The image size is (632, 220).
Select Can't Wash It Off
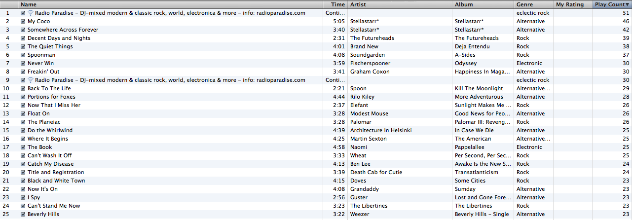[x=49, y=156]
